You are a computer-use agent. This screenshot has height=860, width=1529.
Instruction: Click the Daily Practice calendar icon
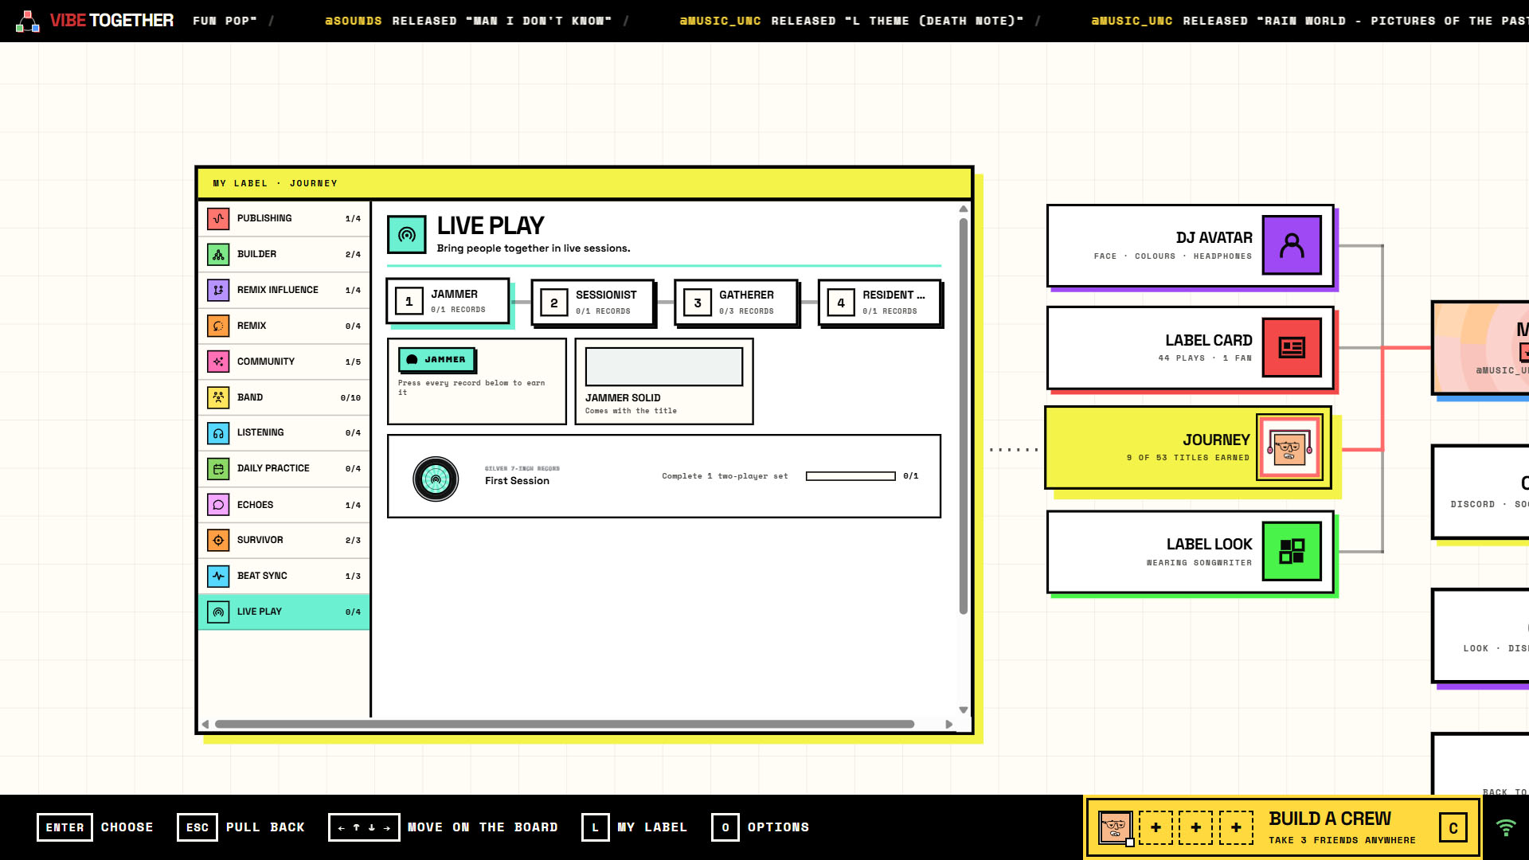(x=218, y=468)
